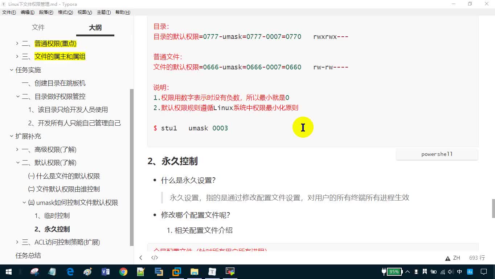Go to 1、该目录只给开发人员使用
This screenshot has height=279, width=495.
tap(68, 110)
